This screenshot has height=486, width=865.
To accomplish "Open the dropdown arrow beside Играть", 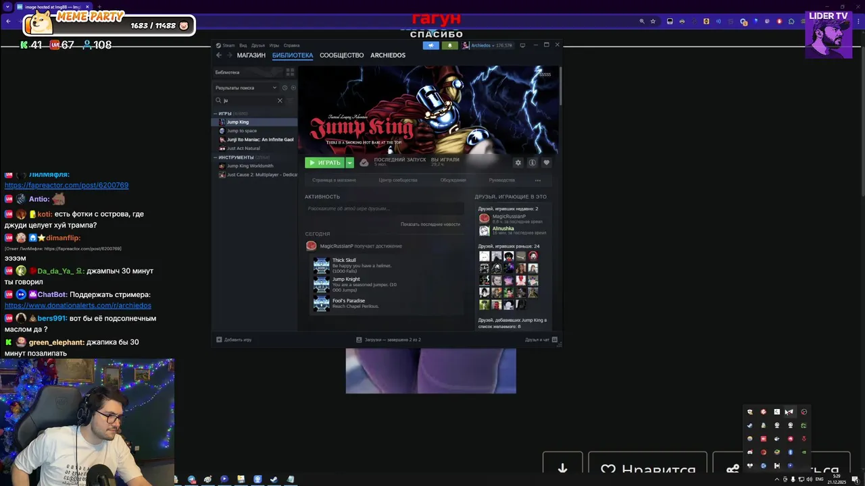I will (x=349, y=163).
